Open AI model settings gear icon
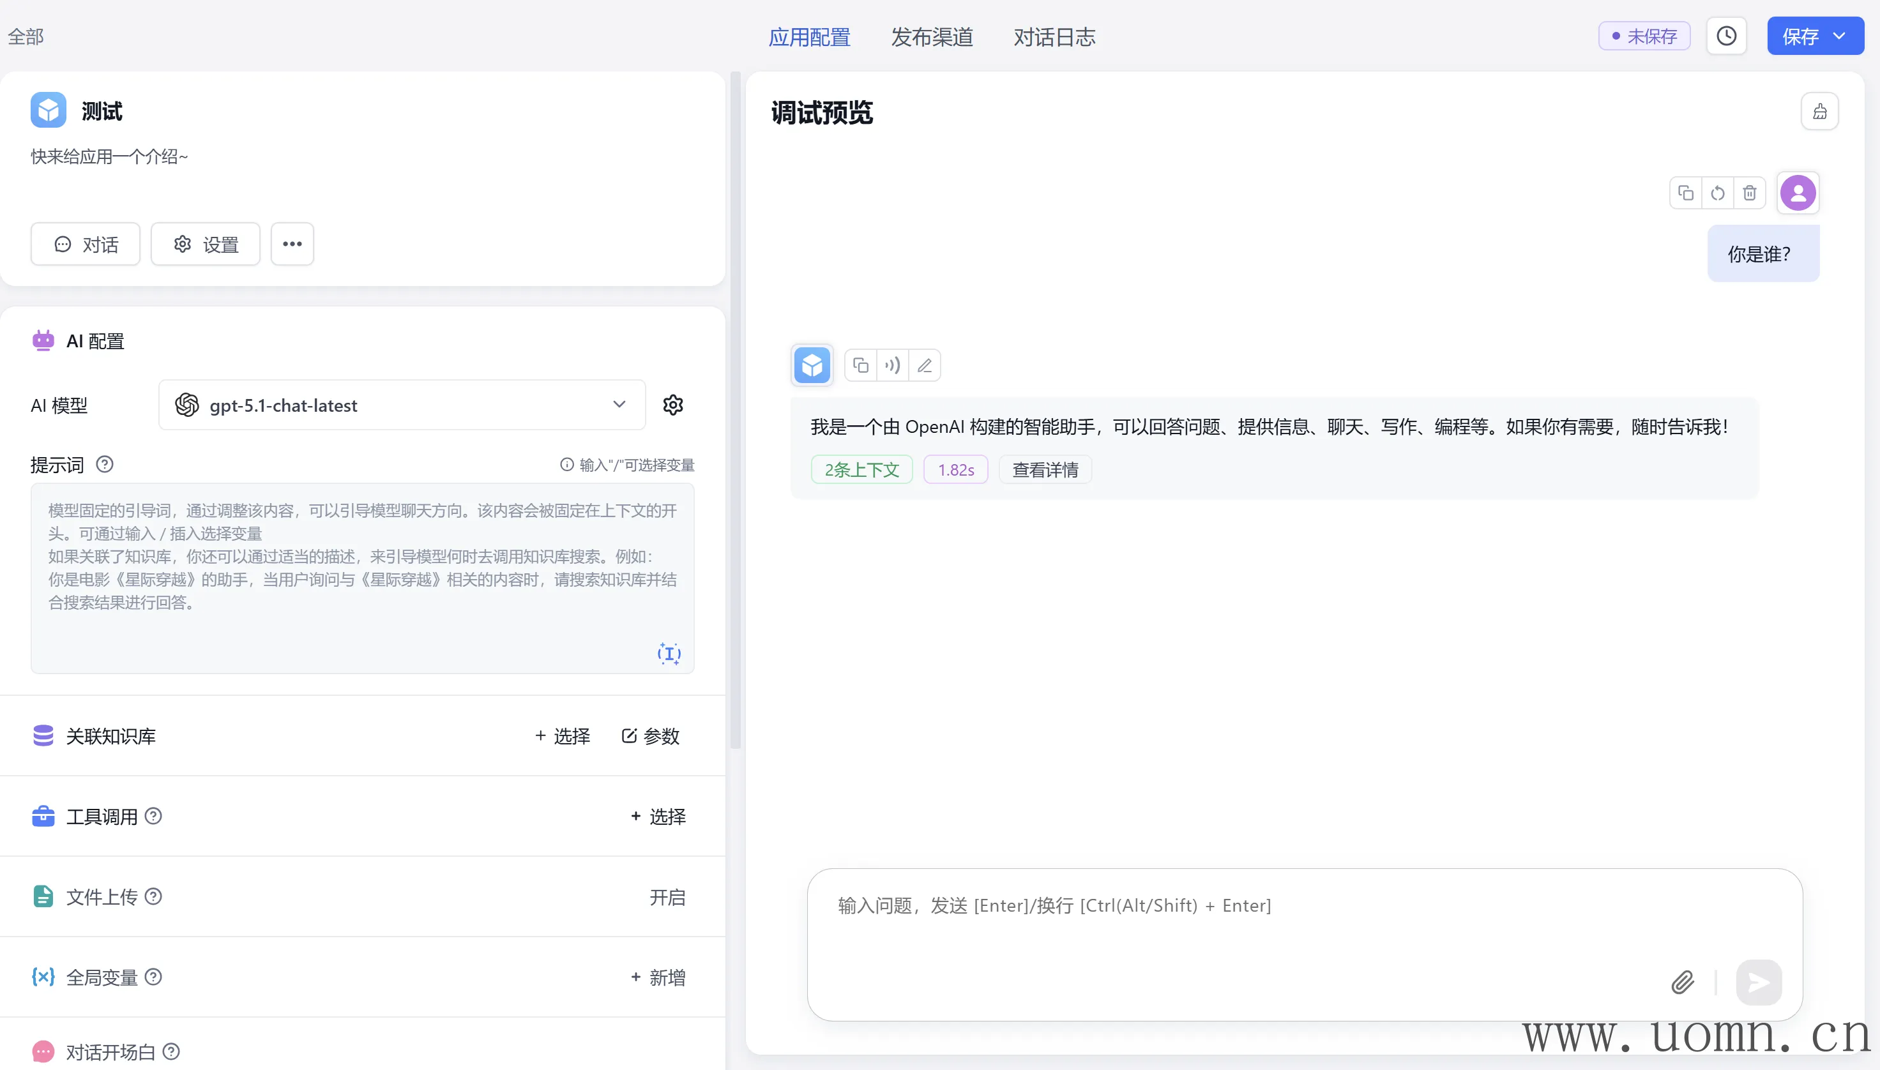 tap(672, 405)
